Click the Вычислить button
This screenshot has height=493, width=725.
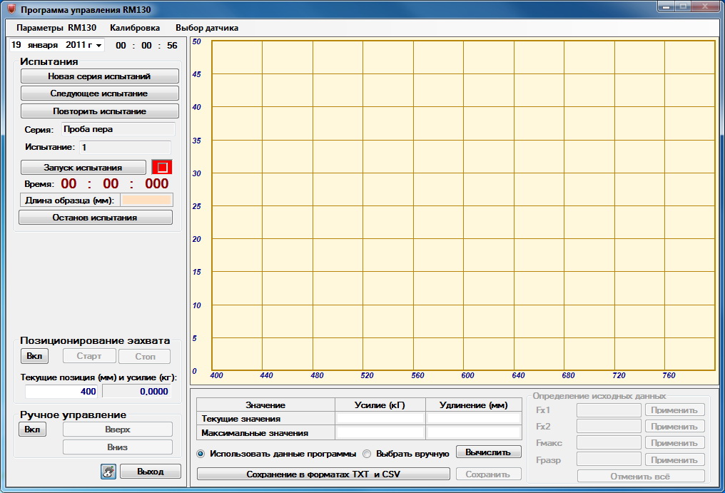[488, 452]
